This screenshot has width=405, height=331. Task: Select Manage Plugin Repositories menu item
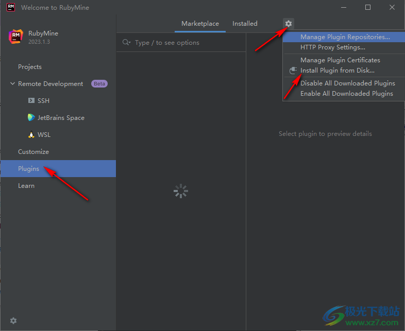tap(345, 37)
